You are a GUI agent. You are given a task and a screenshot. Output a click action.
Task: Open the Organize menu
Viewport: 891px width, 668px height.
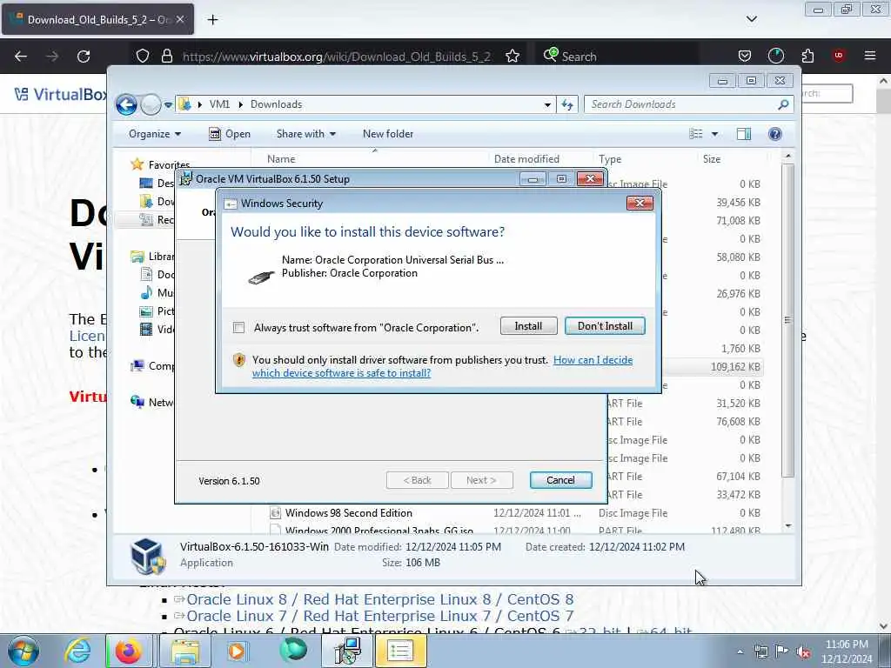(155, 134)
